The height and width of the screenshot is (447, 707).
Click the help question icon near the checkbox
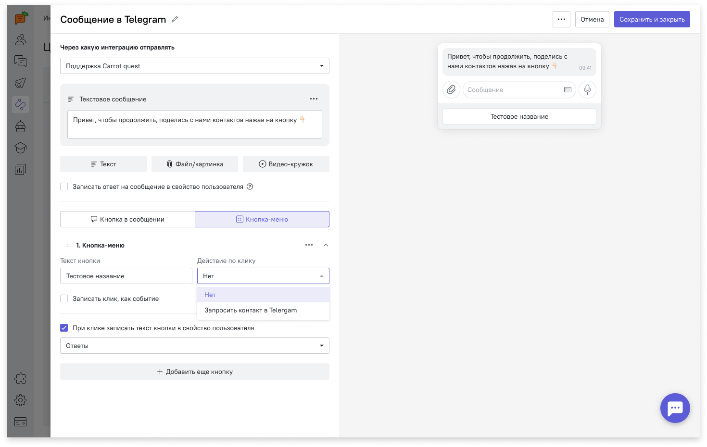[x=250, y=186]
